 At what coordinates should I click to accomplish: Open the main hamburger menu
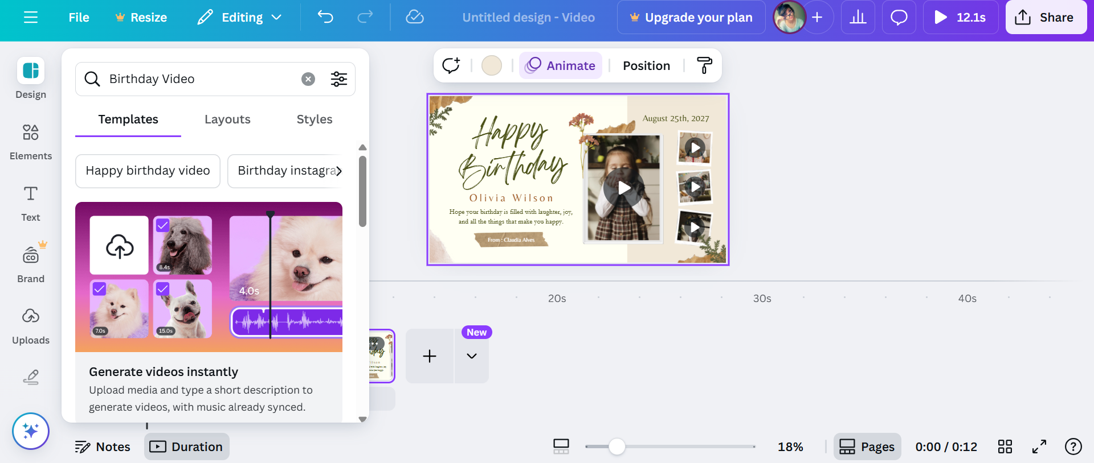[31, 18]
